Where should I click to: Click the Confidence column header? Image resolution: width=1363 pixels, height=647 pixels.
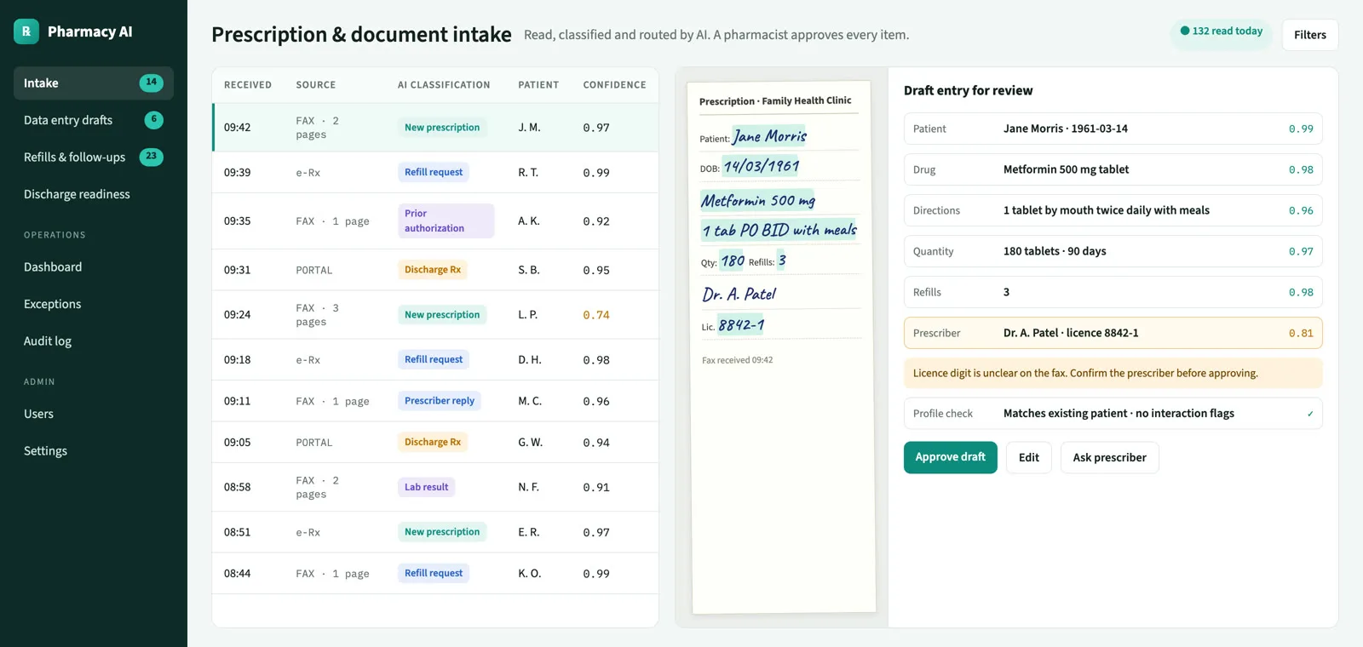614,85
